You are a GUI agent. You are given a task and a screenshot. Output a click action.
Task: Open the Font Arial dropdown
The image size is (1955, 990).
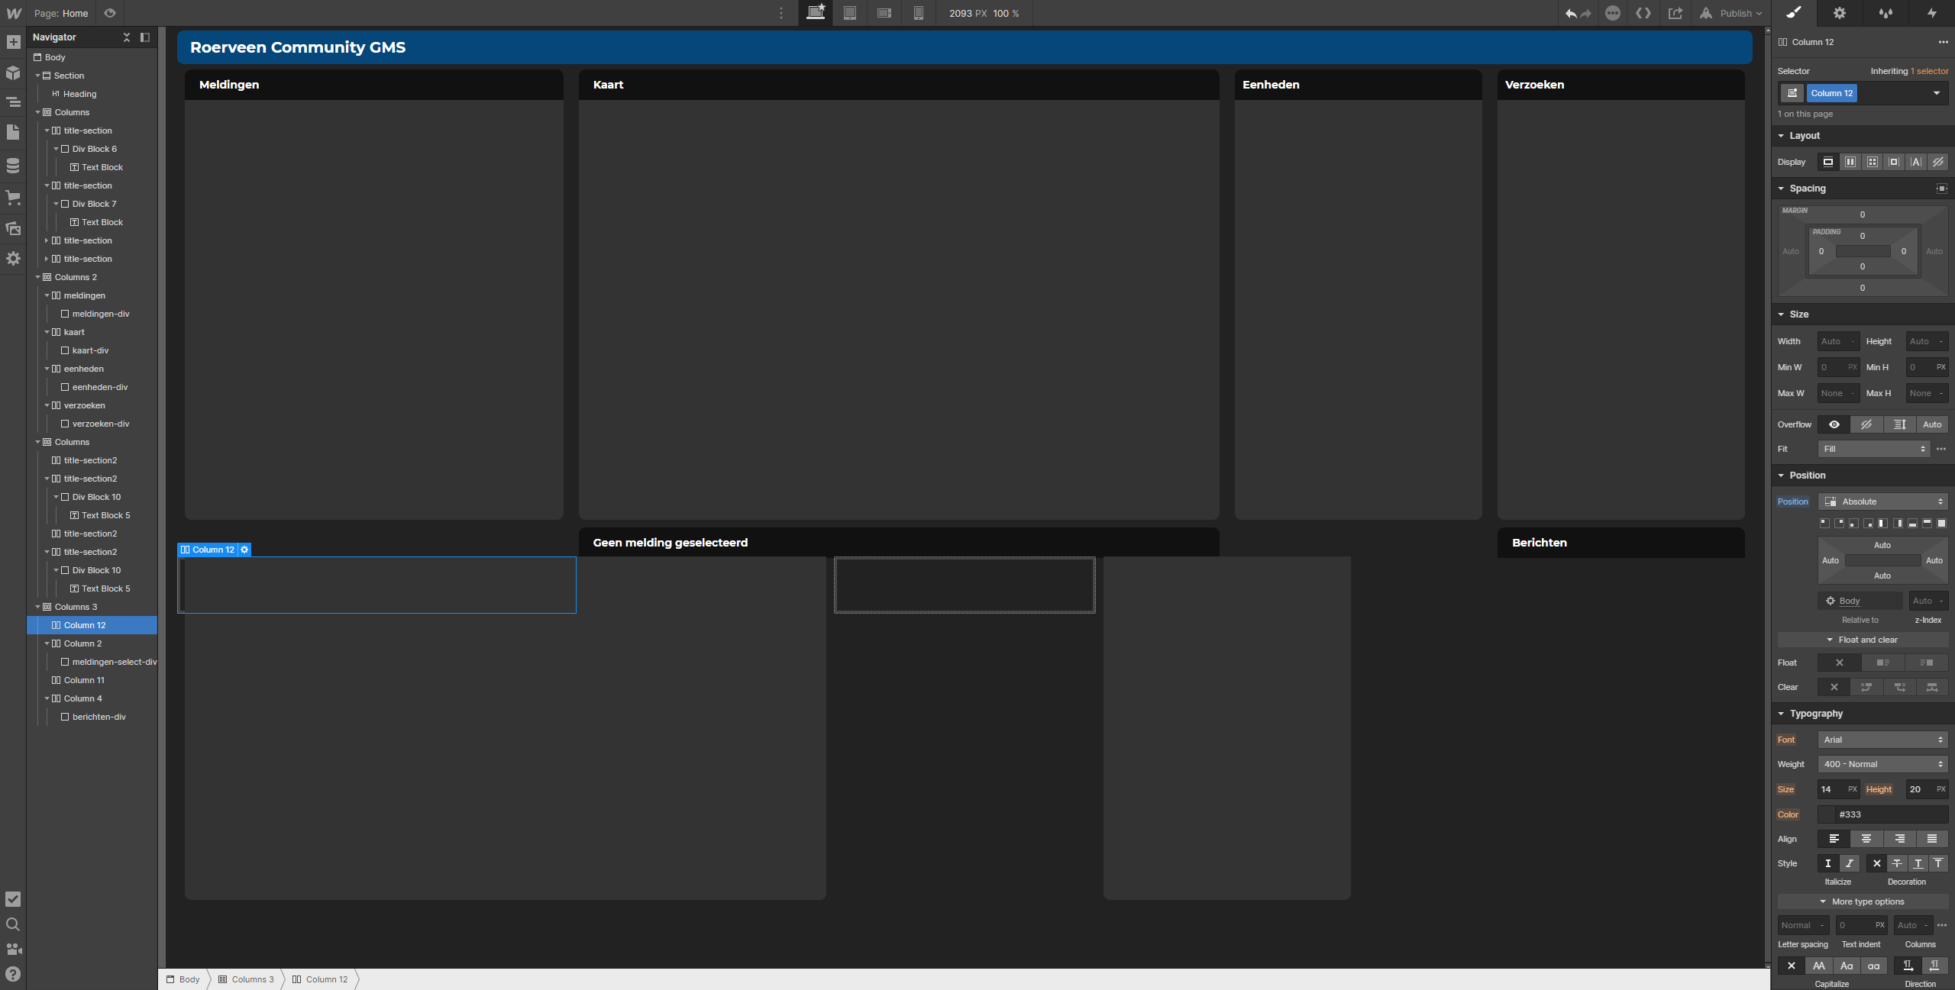(1882, 740)
